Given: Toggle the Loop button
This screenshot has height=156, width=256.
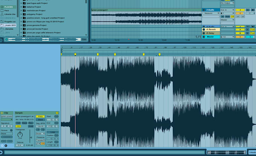Looking at the screenshot, I should 52,132.
